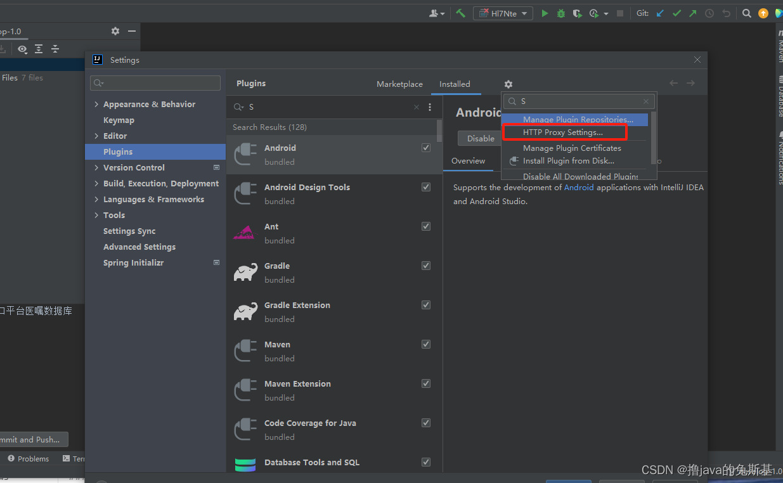This screenshot has height=483, width=783.
Task: Expand Version Control settings node
Action: click(96, 167)
